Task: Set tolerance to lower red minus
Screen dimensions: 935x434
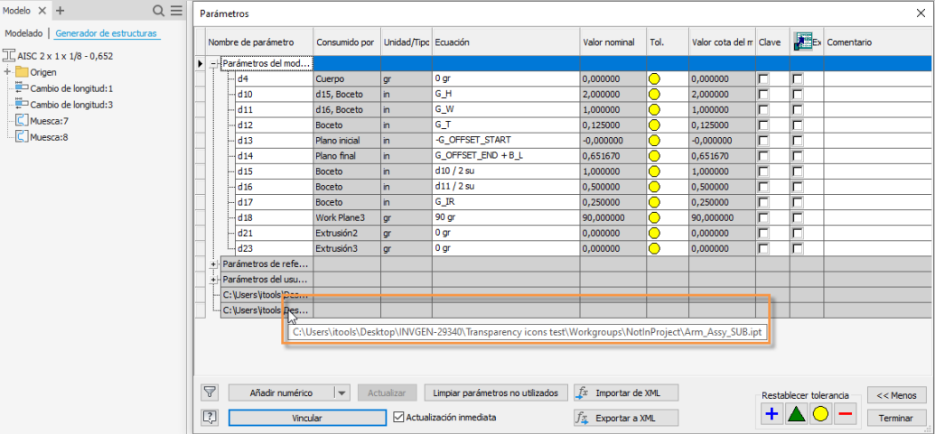Action: (845, 414)
